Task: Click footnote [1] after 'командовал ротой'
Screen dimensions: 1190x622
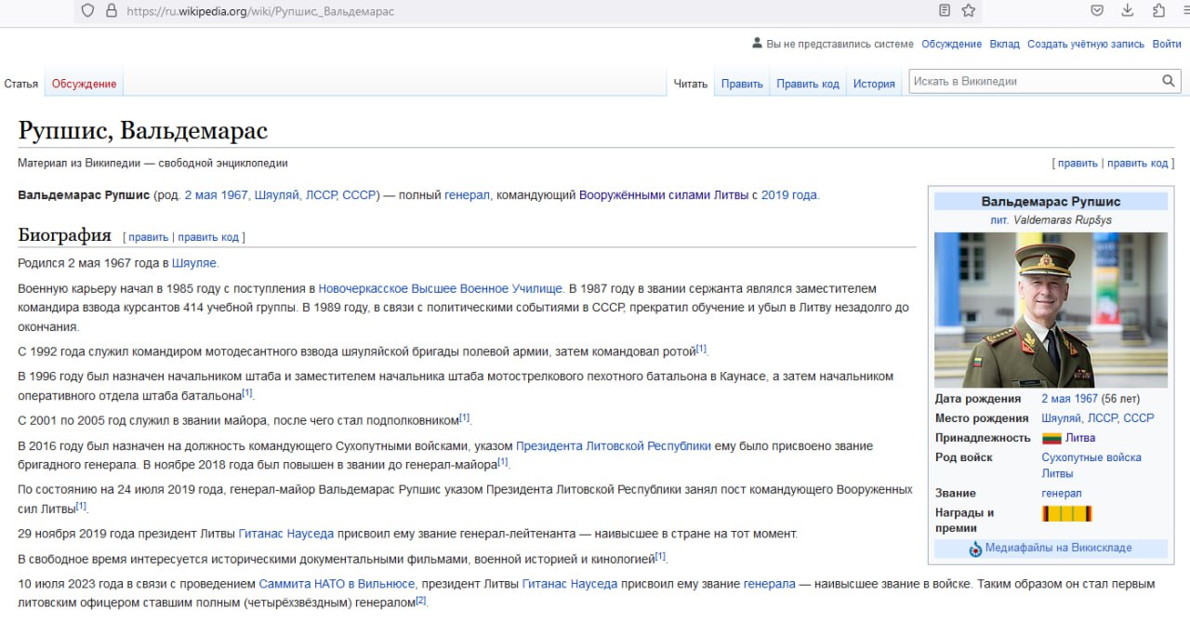Action: pyautogui.click(x=702, y=349)
